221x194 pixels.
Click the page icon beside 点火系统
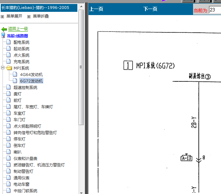[x=9, y=55]
